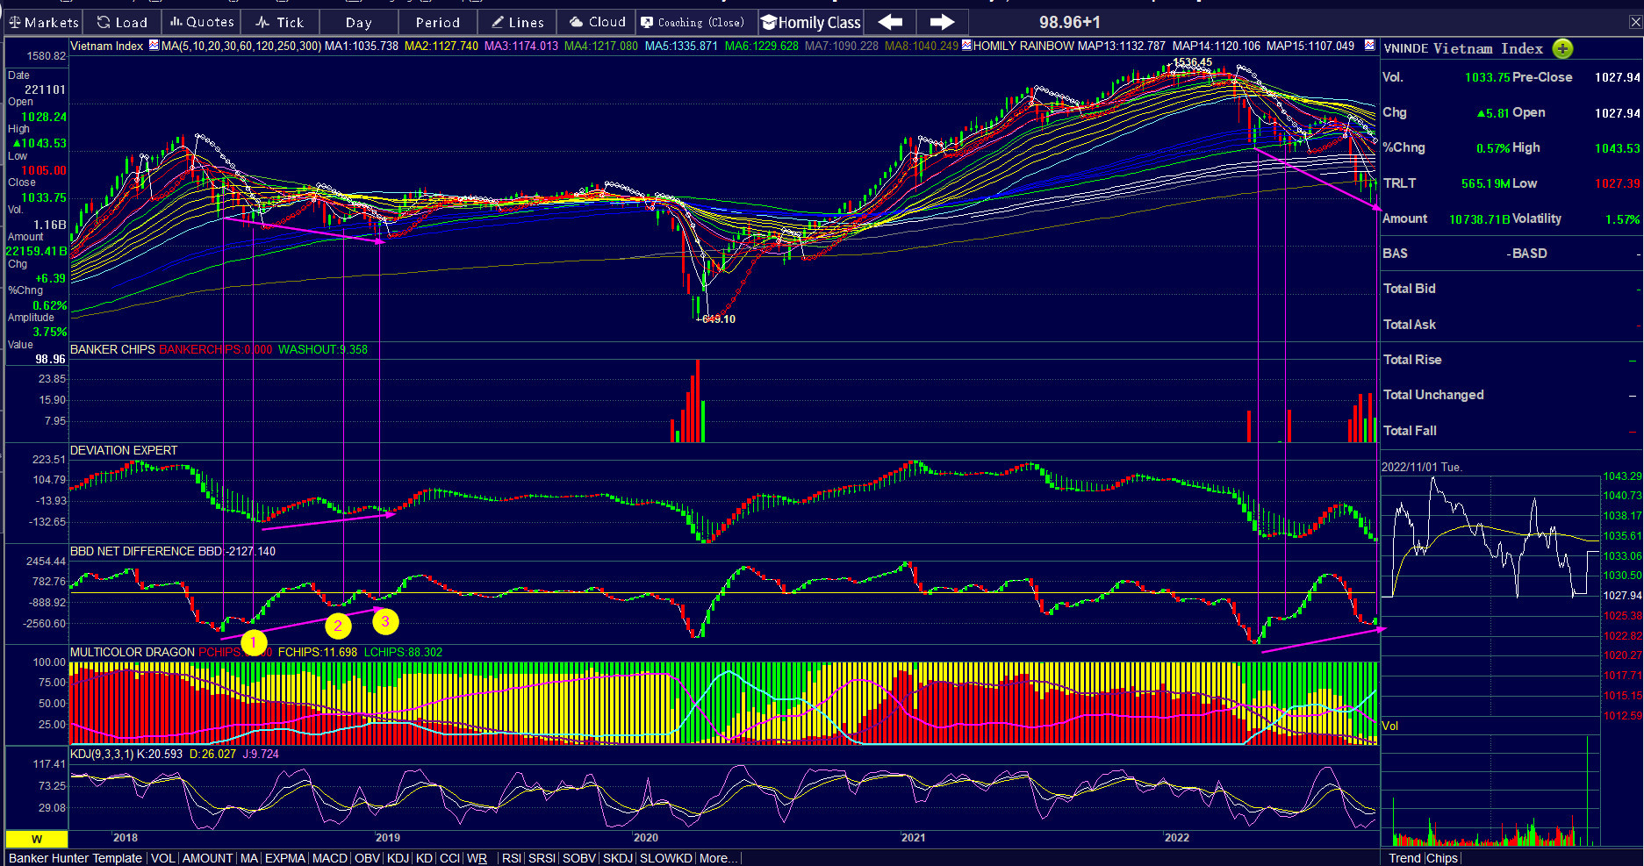Click yellow marker 2 on BBD chart

click(x=338, y=626)
